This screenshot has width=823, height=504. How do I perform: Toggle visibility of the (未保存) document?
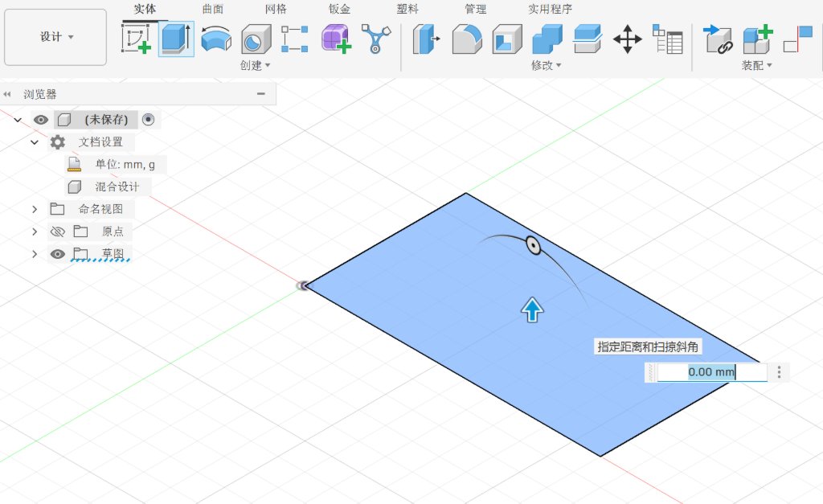tap(40, 119)
